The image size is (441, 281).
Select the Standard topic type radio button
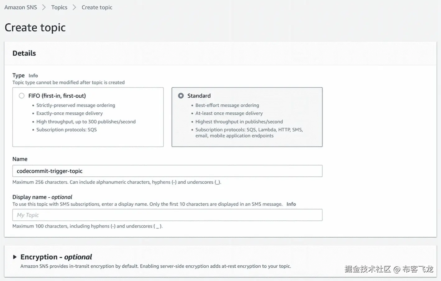pos(181,96)
